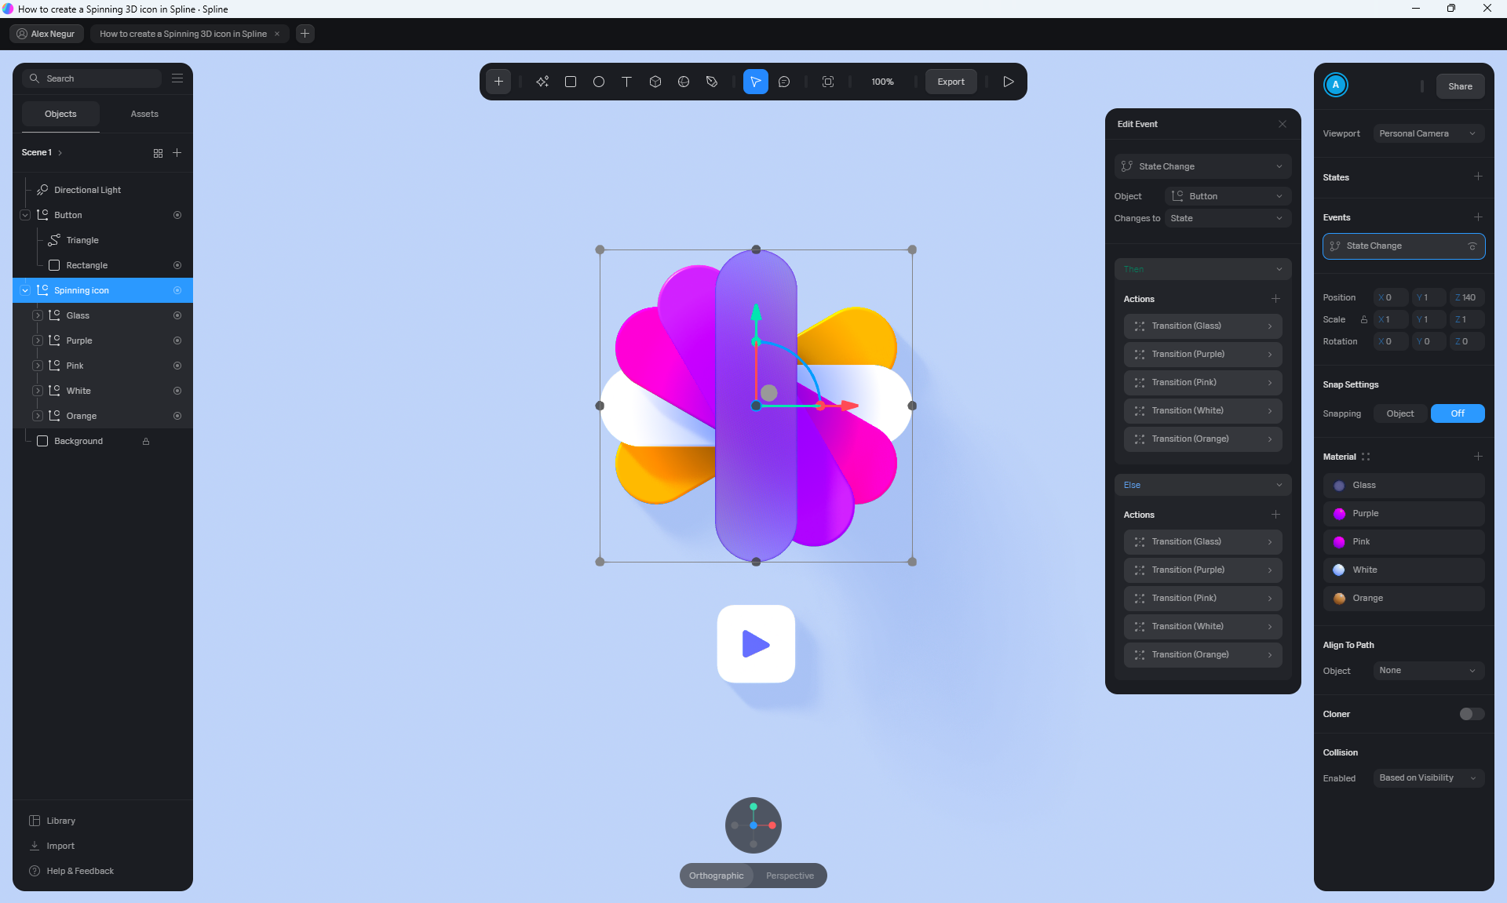
Task: Switch to Perspective view
Action: pos(790,876)
